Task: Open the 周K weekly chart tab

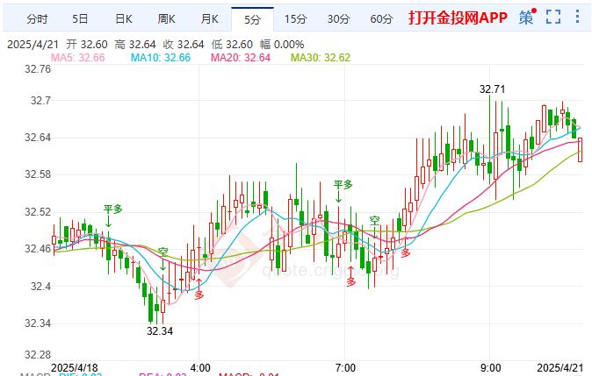Action: point(166,18)
